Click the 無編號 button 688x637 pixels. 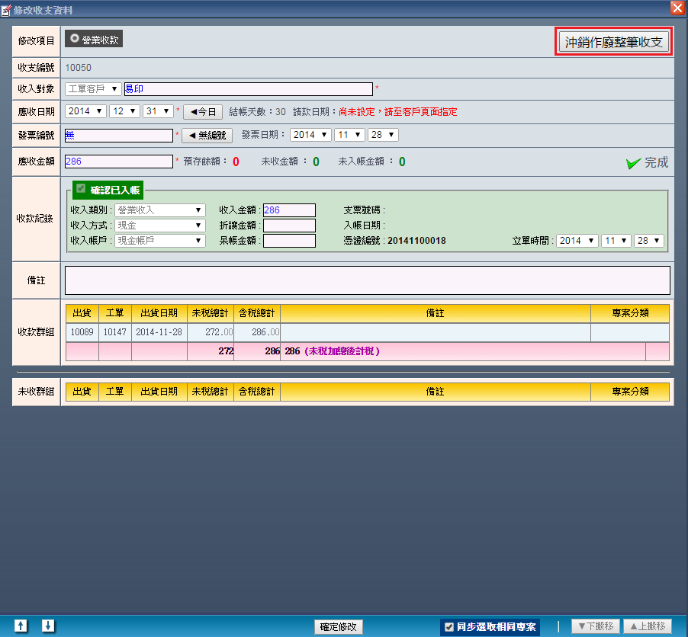coord(206,136)
